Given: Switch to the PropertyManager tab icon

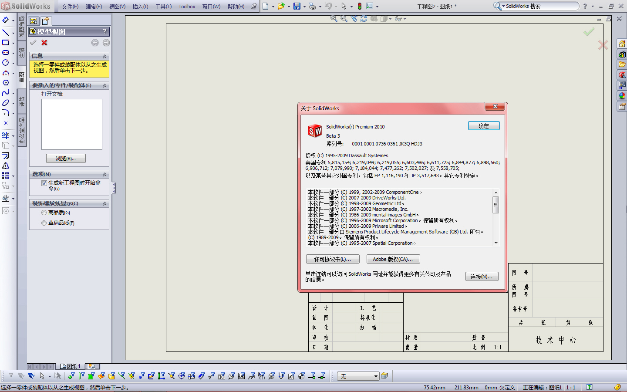Looking at the screenshot, I should point(46,21).
